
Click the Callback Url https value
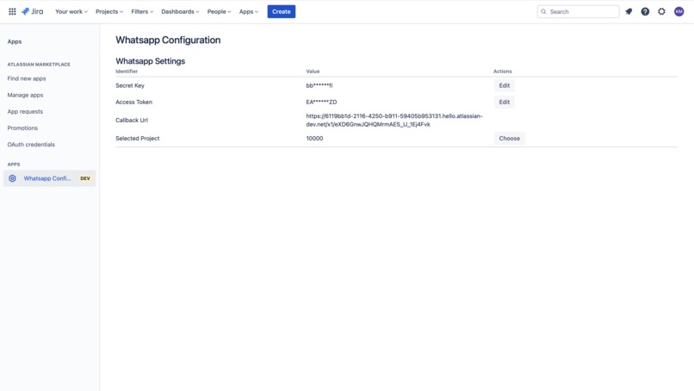point(394,120)
